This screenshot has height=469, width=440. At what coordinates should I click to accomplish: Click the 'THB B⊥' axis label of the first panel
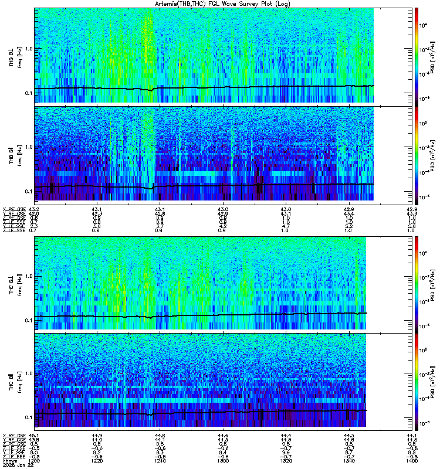pos(11,58)
